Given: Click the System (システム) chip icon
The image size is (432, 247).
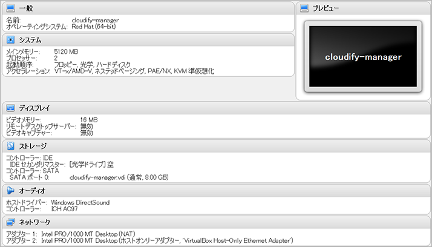Looking at the screenshot, I should [x=10, y=40].
